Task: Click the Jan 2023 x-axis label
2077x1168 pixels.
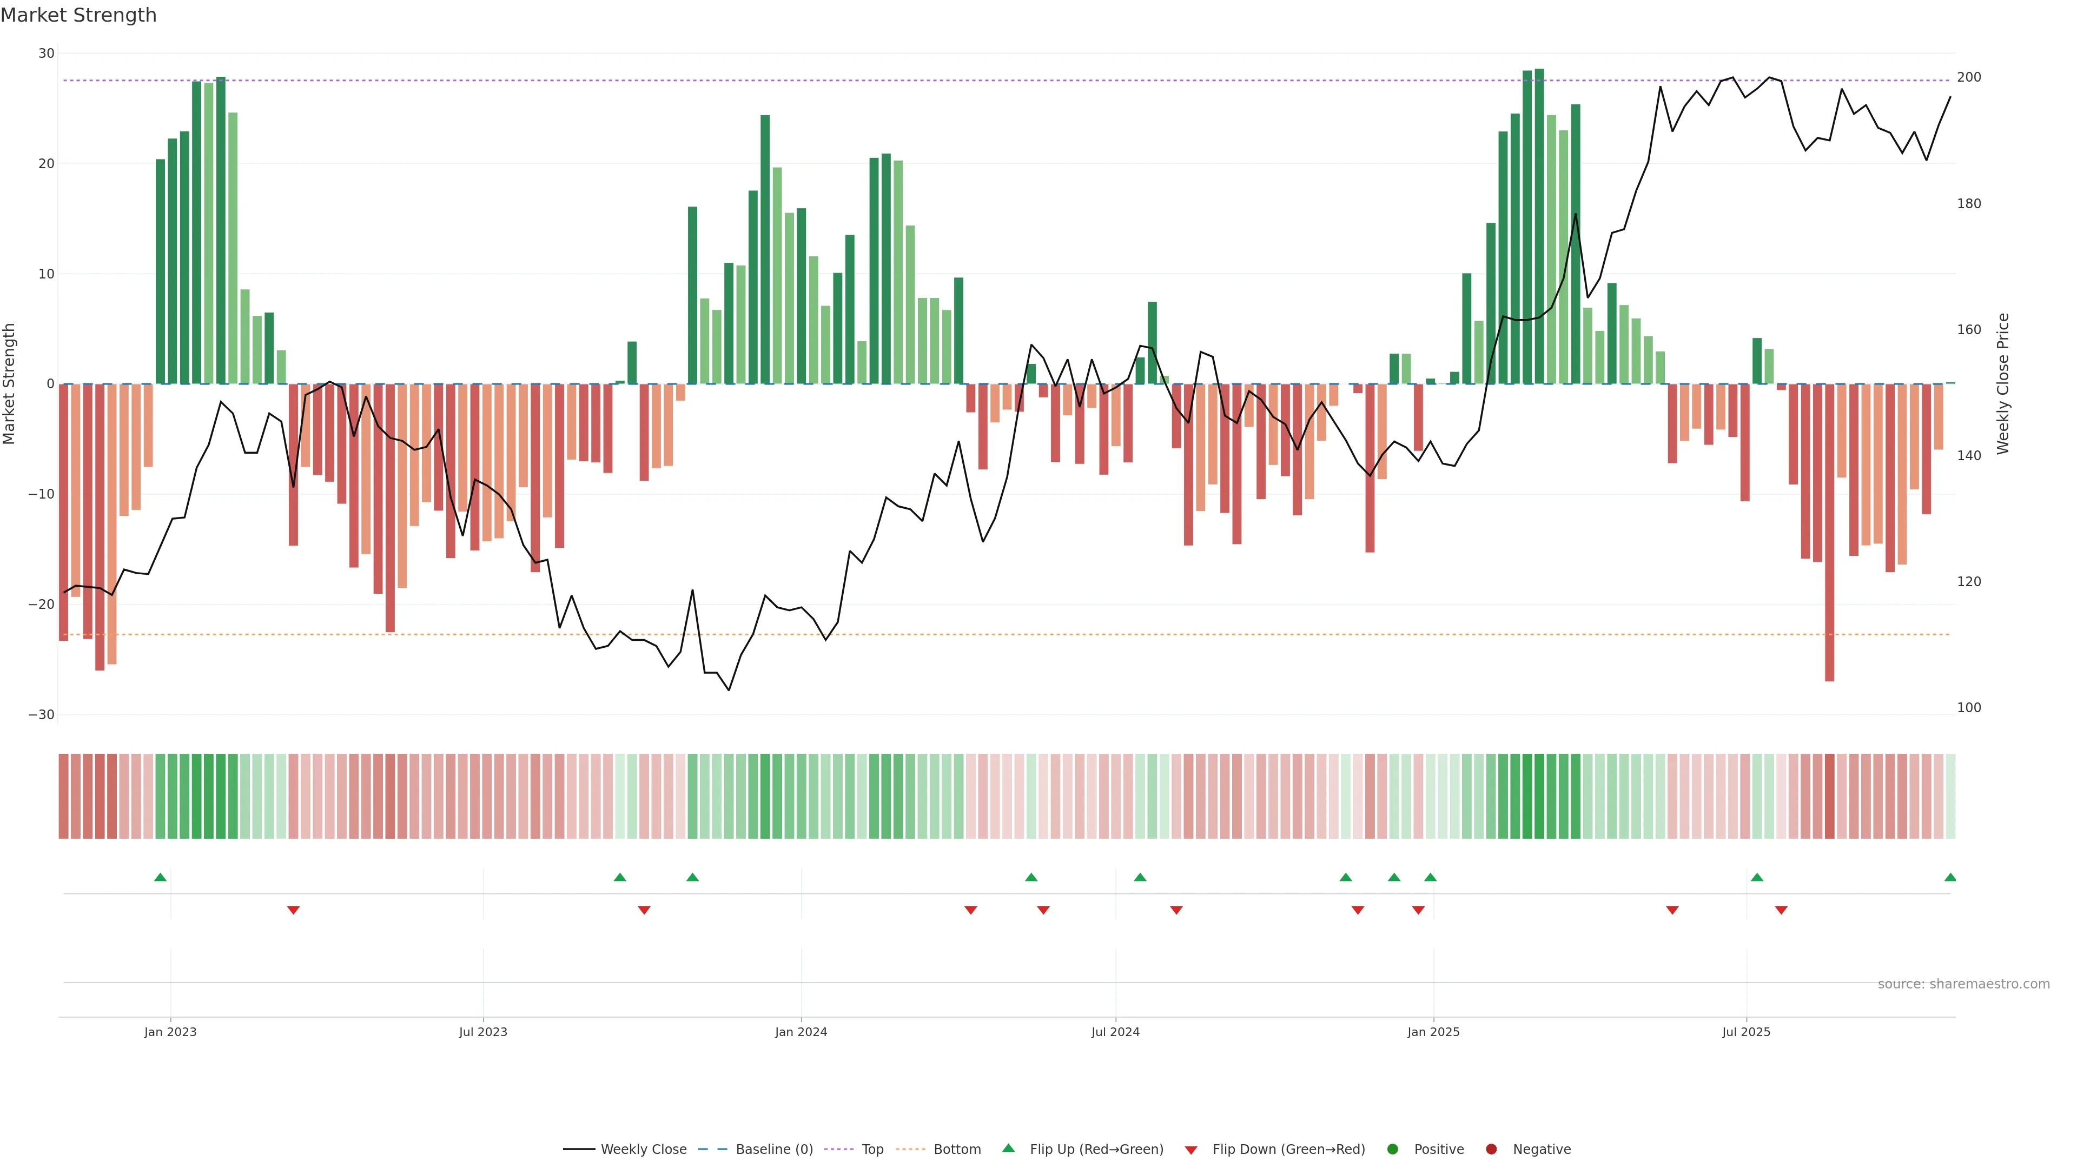Action: point(170,1032)
